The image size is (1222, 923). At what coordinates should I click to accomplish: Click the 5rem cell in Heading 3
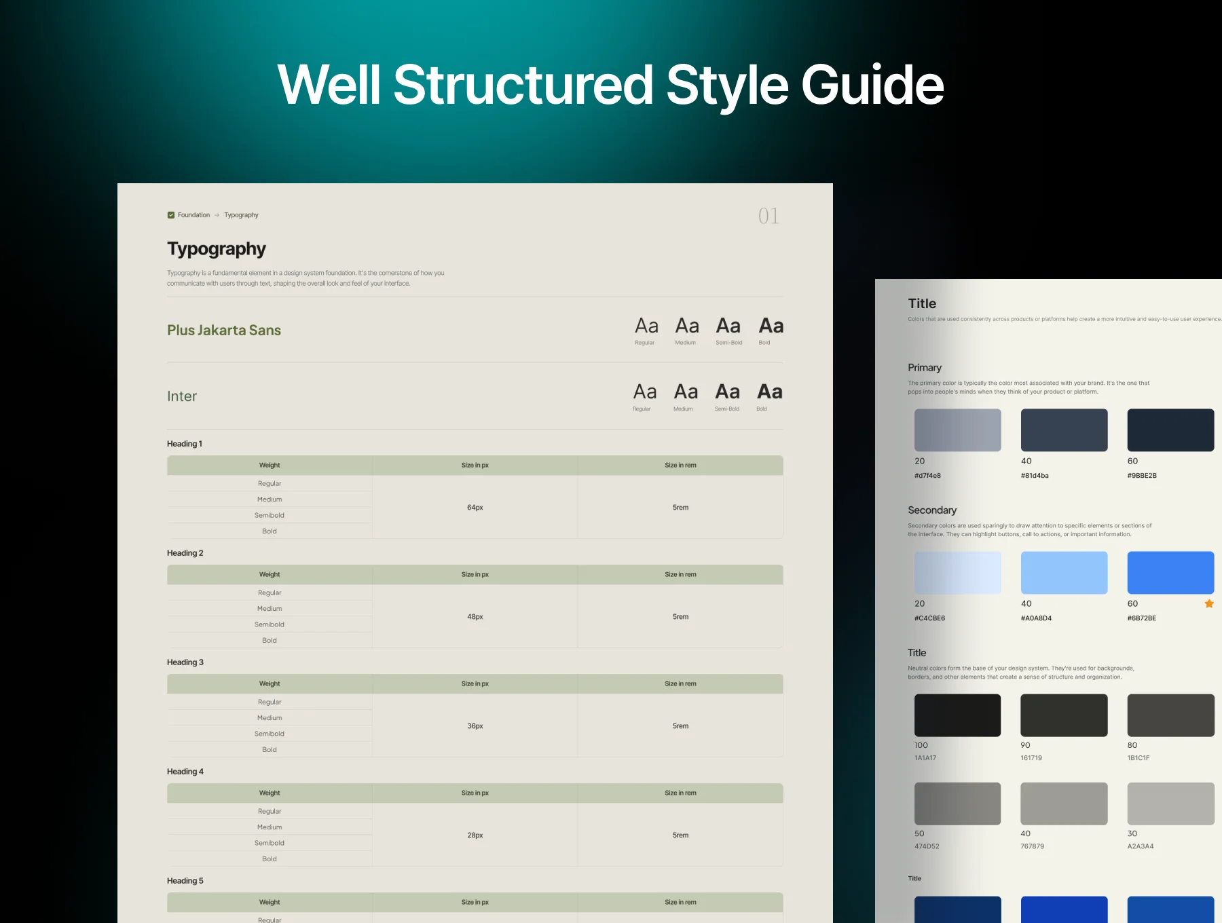point(680,726)
